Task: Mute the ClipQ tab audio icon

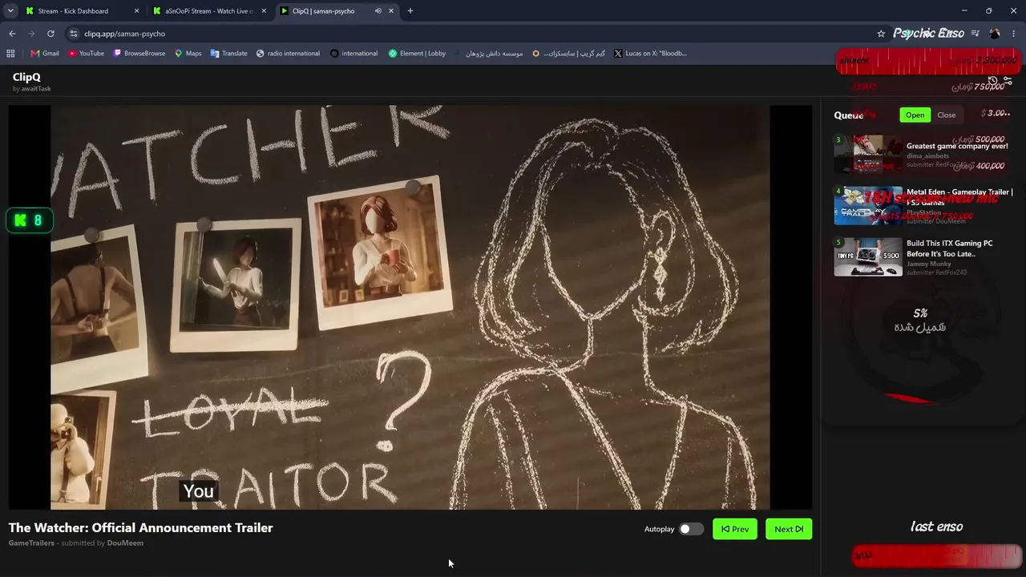Action: [x=378, y=11]
